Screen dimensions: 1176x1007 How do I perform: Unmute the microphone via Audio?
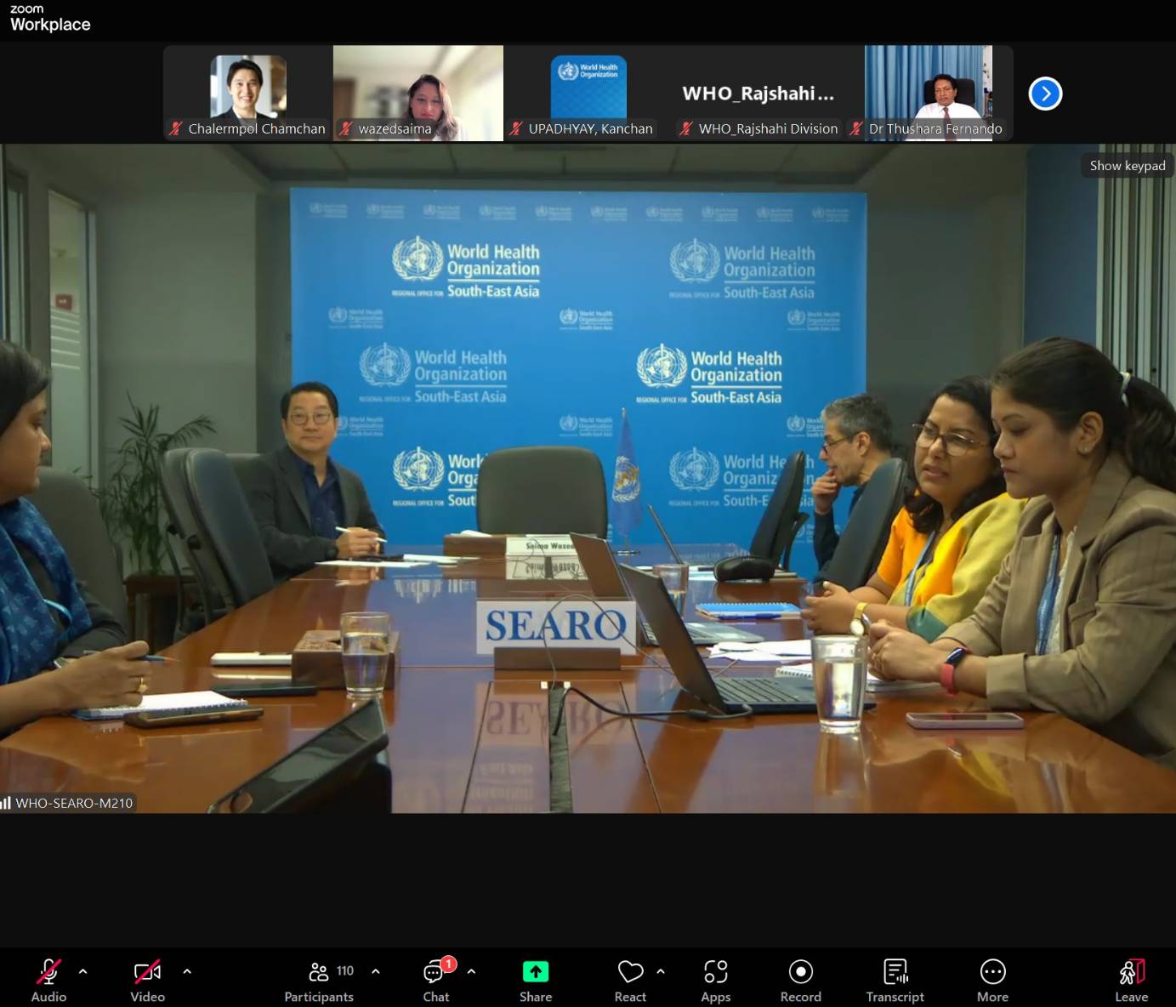coord(48,980)
